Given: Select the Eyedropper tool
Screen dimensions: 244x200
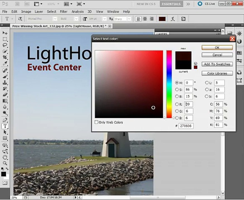Looking at the screenshot, I should click(x=5, y=63).
